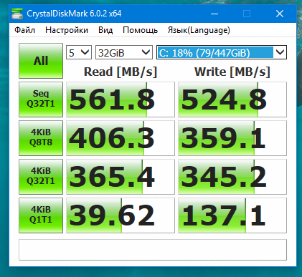Open the Язык(Language) menu
This screenshot has width=302, height=277.
[199, 30]
